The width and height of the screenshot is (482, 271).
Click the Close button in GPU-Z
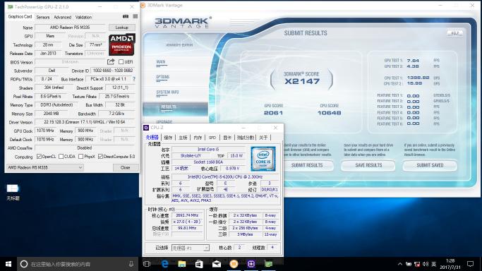click(125, 167)
